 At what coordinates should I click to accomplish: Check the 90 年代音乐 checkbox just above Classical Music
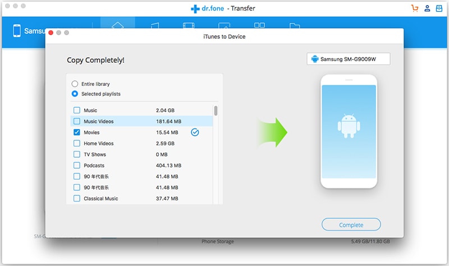click(77, 187)
